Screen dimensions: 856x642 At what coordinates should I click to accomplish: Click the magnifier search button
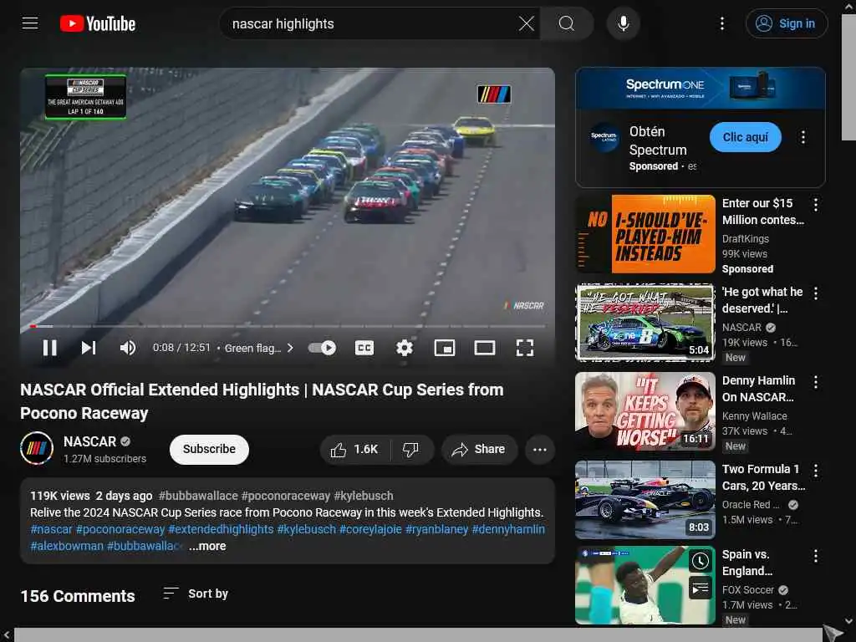click(x=567, y=23)
